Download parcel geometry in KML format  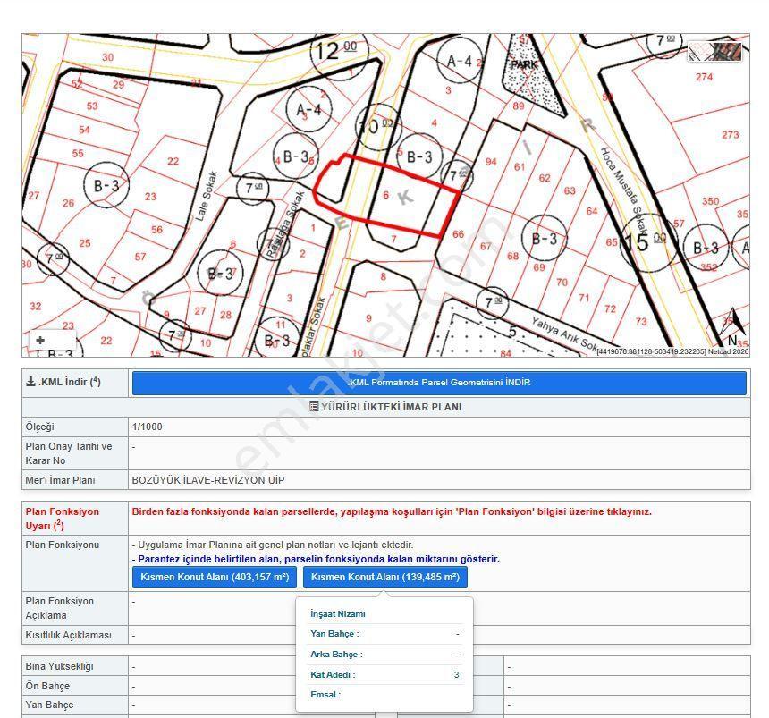[x=439, y=383]
